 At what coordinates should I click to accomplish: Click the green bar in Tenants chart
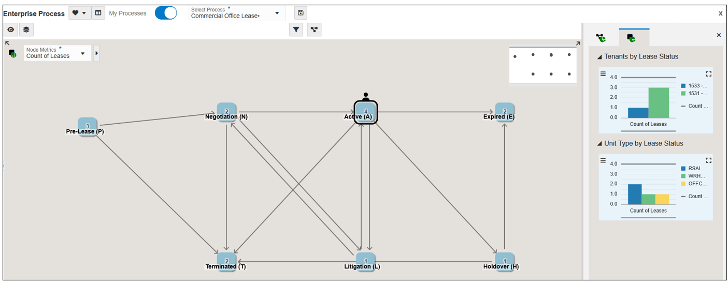[x=659, y=102]
